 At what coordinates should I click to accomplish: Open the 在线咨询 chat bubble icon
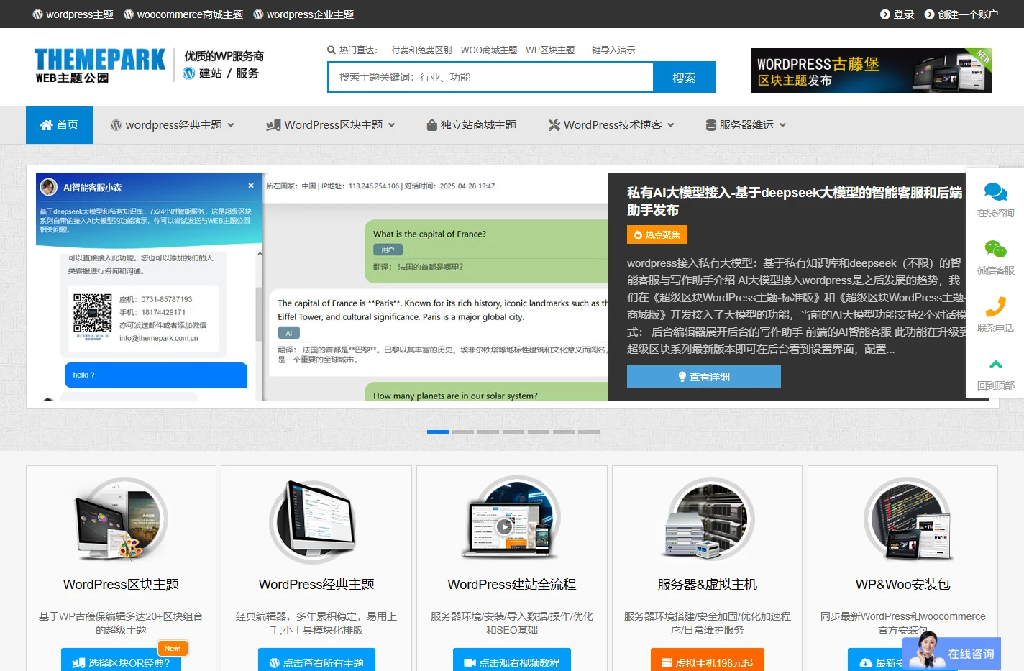[996, 192]
